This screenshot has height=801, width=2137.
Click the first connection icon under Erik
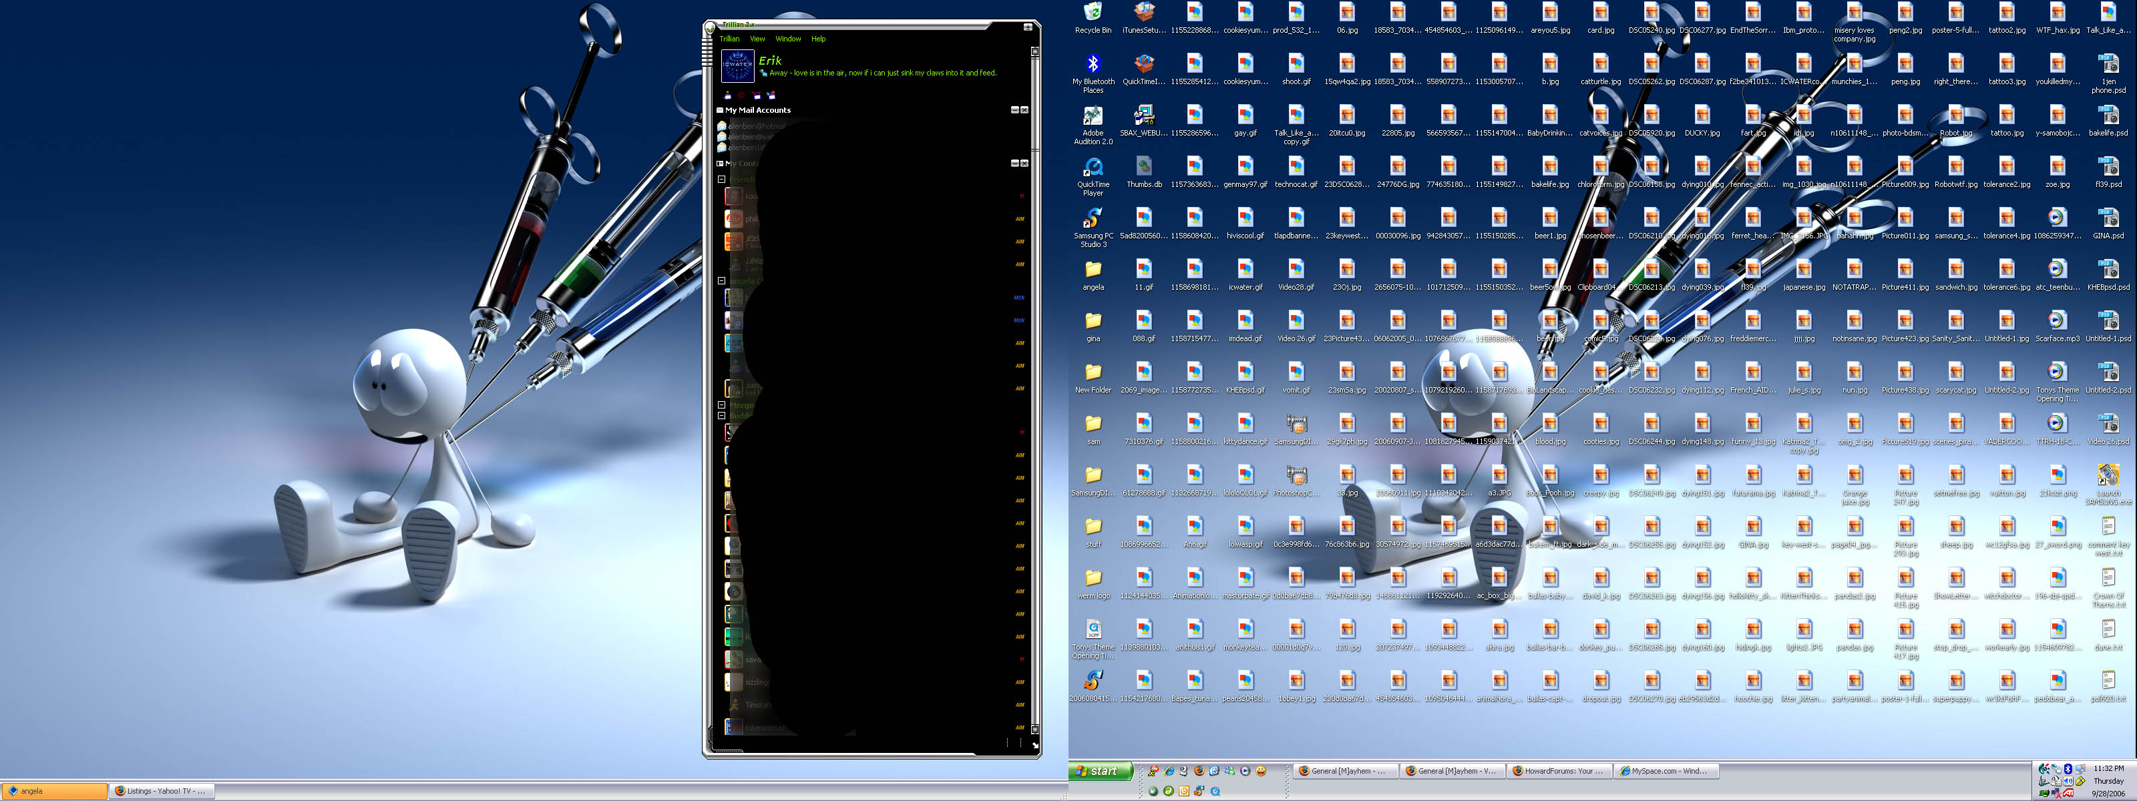[727, 95]
